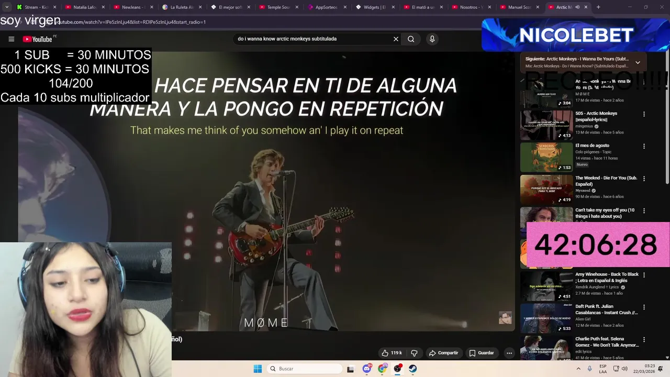Switch to the Natalia Lafourcade tab
The width and height of the screenshot is (670, 377).
85,7
